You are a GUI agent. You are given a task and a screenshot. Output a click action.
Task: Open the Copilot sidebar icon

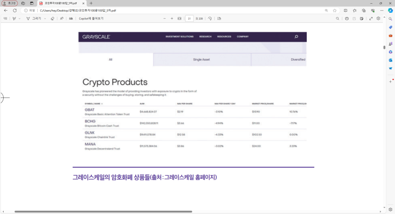coord(390,10)
